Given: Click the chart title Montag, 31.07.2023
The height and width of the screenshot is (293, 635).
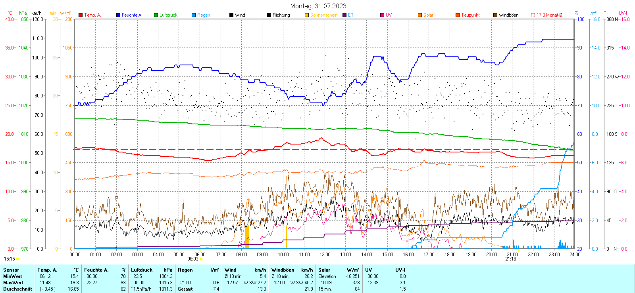Looking at the screenshot, I should (x=318, y=6).
